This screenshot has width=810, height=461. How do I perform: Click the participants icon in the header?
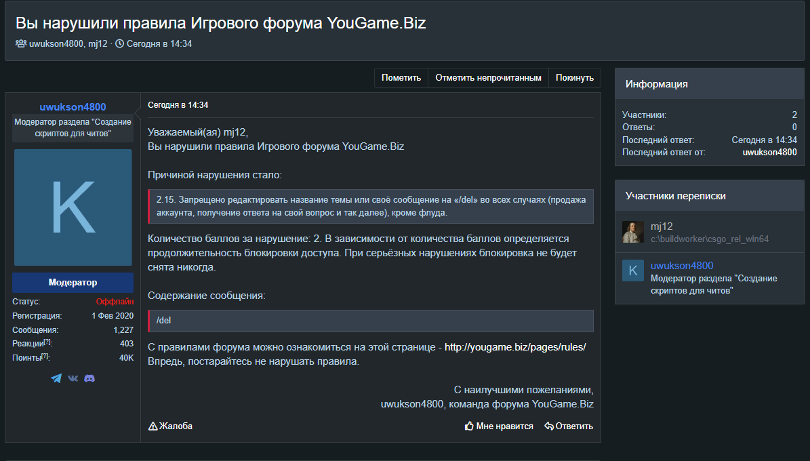pyautogui.click(x=20, y=43)
